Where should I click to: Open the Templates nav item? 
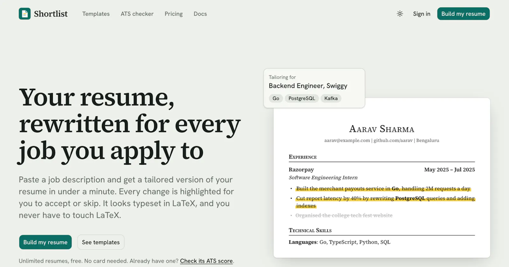pyautogui.click(x=96, y=14)
